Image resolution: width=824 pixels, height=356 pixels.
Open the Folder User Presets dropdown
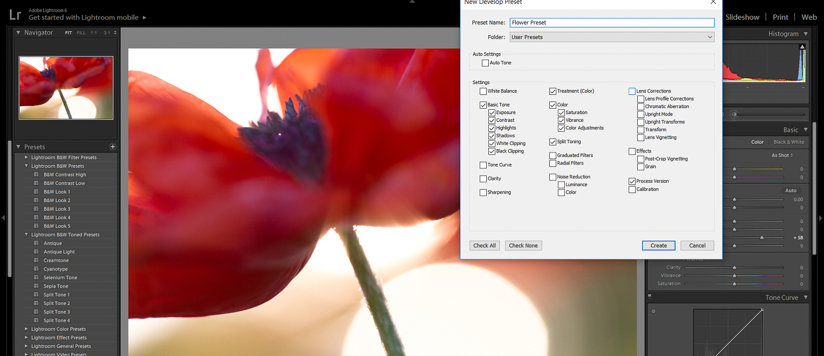[x=612, y=37]
